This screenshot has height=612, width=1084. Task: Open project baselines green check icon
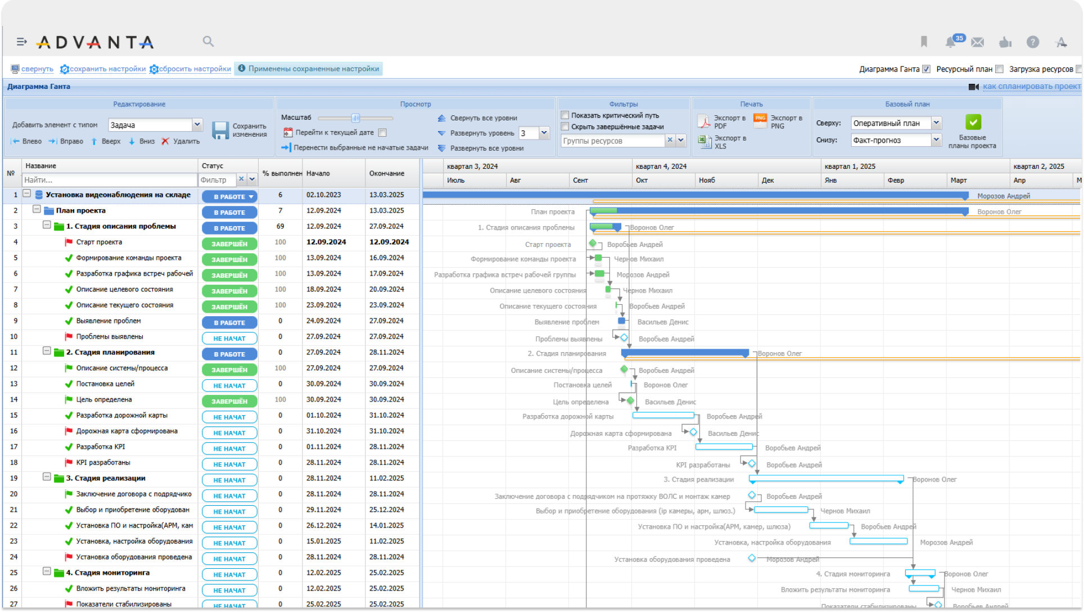(973, 122)
